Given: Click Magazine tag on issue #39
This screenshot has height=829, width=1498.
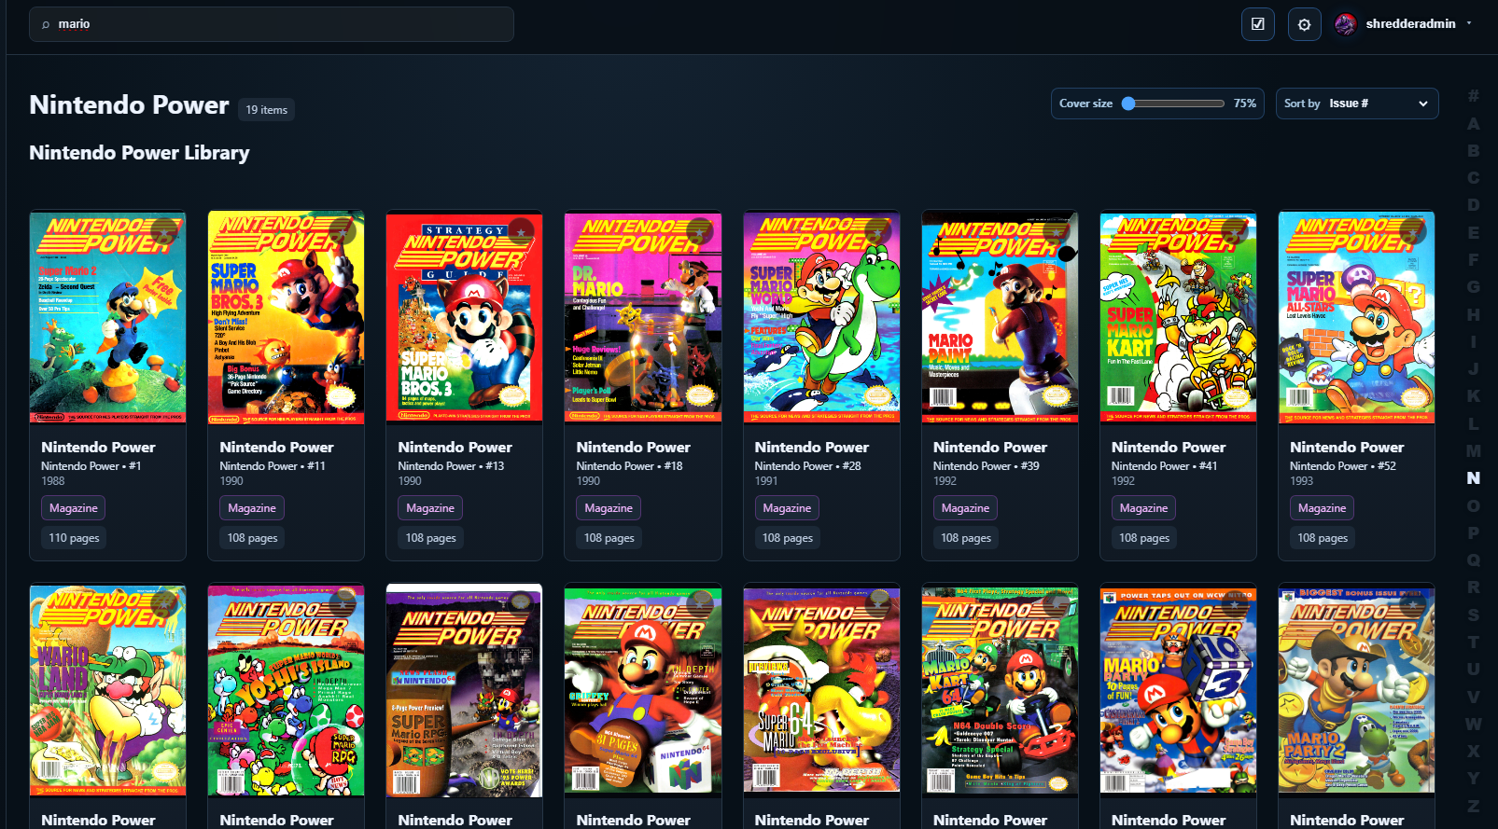Looking at the screenshot, I should point(964,508).
